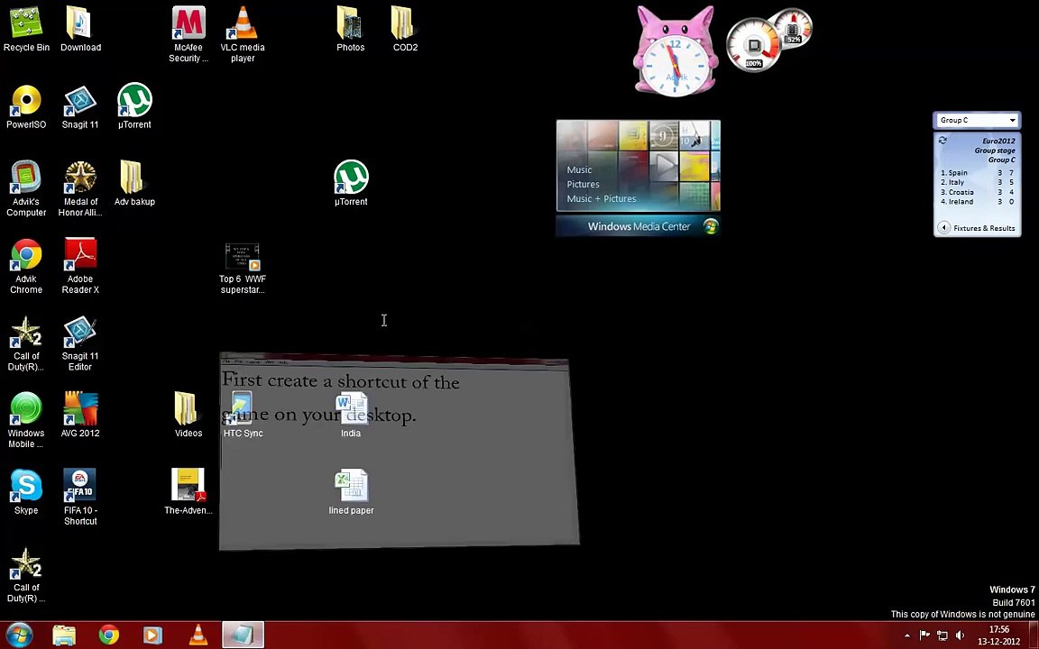
Task: Open Fixtures & Results in Euro2012 gadget
Action: coord(983,228)
